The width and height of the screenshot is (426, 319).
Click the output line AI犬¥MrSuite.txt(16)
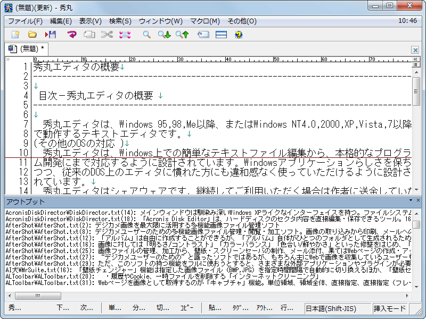click(x=208, y=270)
